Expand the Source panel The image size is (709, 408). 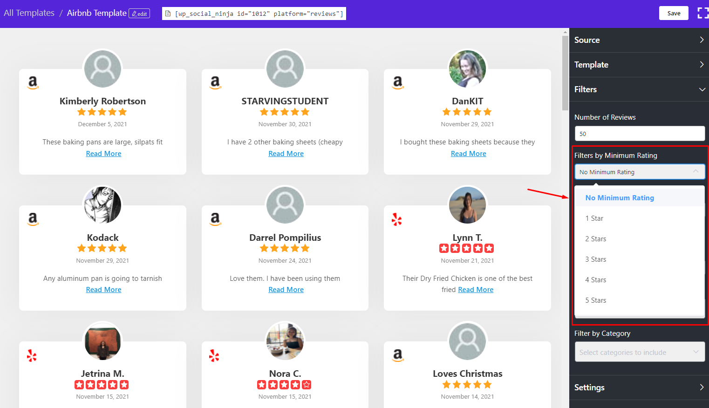click(639, 40)
